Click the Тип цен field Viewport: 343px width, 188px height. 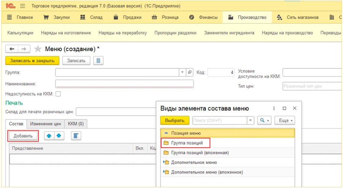coord(313,86)
